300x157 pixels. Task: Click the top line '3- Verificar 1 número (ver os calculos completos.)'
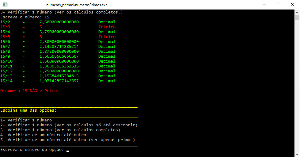tap(62, 12)
